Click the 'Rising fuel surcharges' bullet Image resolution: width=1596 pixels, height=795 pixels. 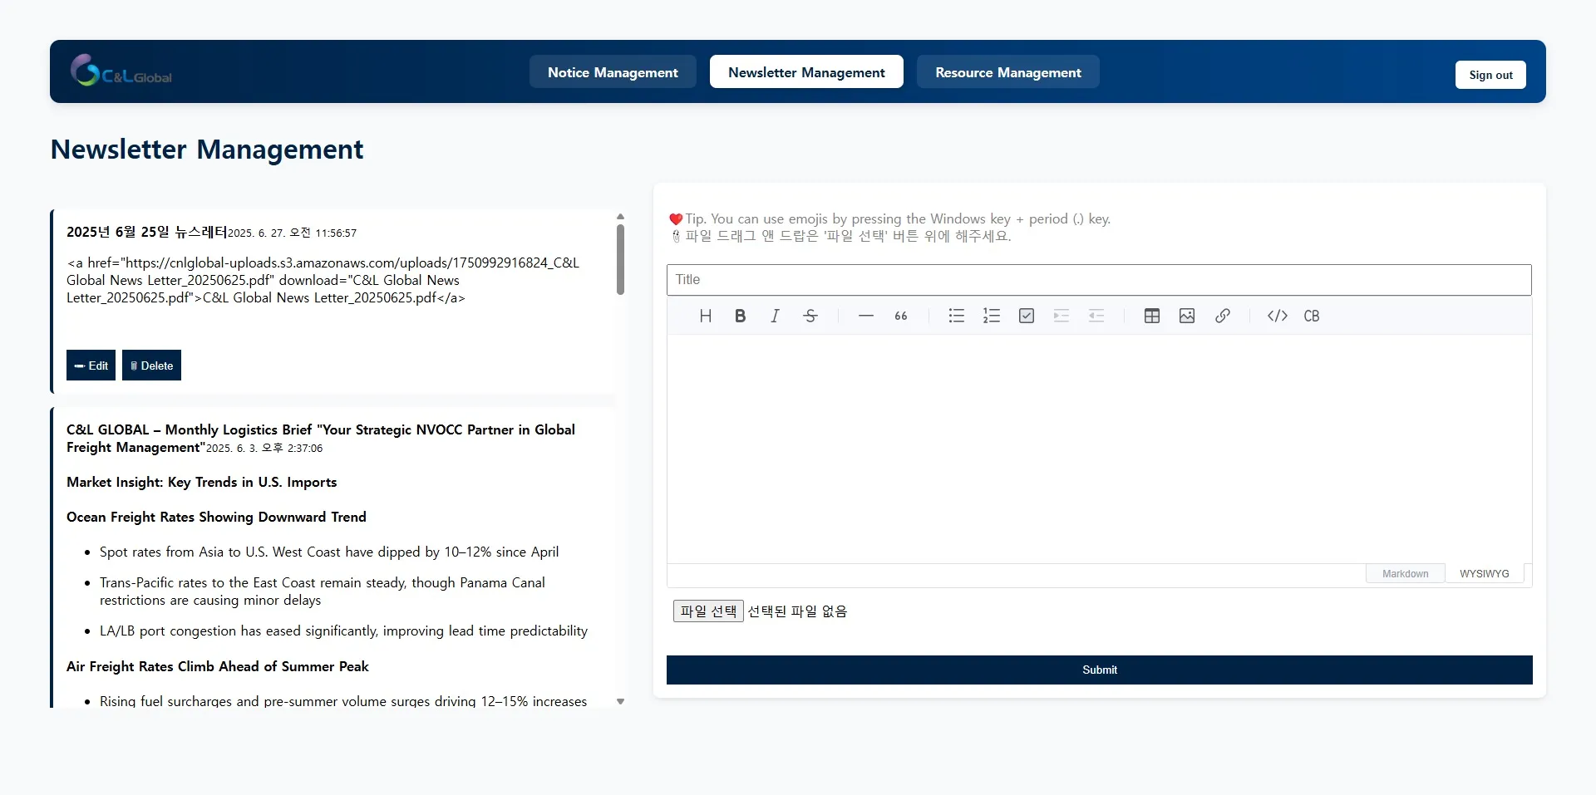(x=343, y=701)
